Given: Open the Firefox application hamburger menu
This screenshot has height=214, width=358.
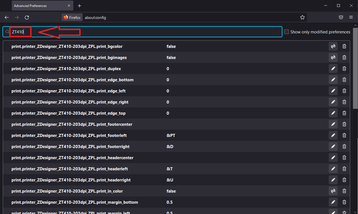Looking at the screenshot, I should tap(351, 17).
